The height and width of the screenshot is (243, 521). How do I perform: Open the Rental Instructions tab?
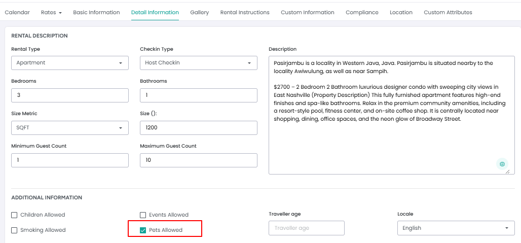[245, 12]
